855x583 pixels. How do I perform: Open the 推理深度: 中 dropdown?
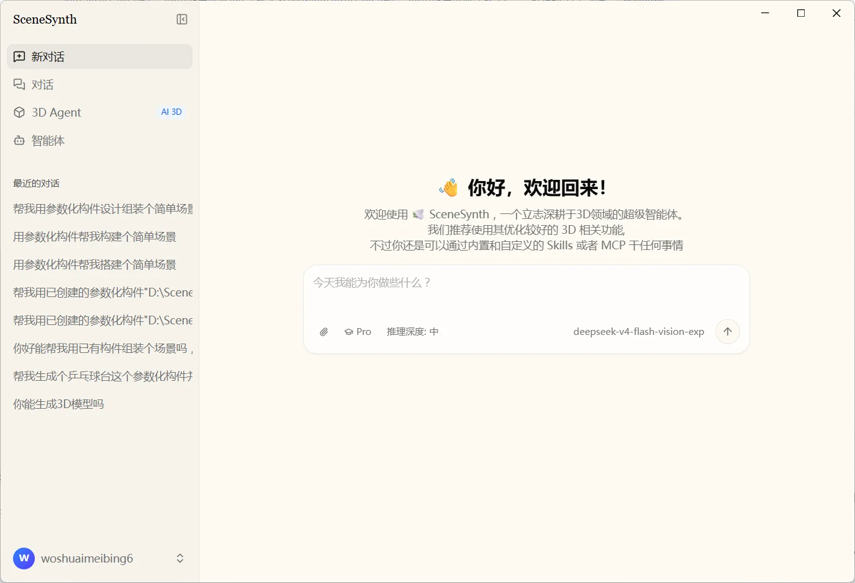[x=413, y=332]
